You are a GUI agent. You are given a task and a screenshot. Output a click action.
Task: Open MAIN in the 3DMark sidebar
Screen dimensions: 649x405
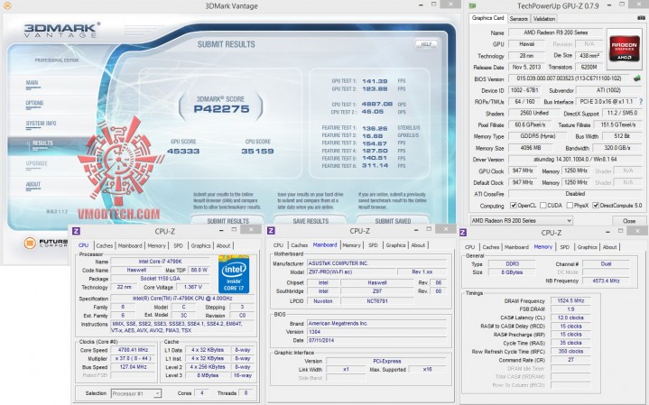(32, 84)
